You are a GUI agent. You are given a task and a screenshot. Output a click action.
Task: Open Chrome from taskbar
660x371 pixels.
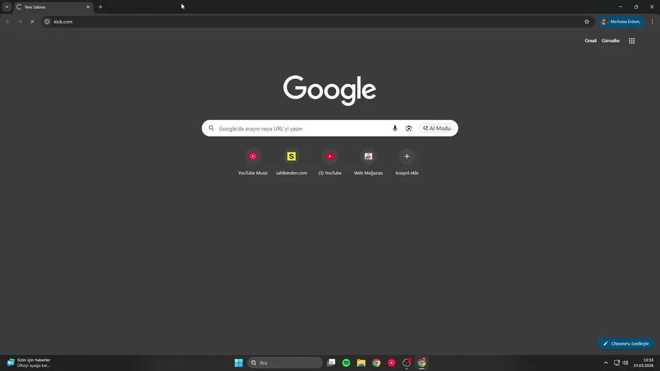point(376,363)
